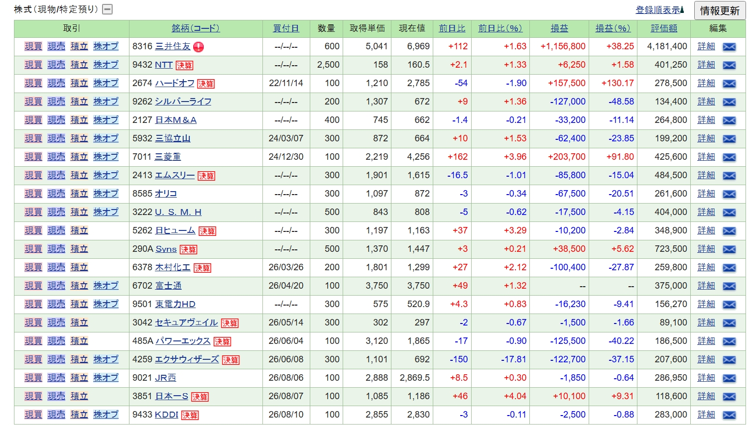Click the red alert icon beside 三井住友
This screenshot has width=751, height=431.
[199, 47]
